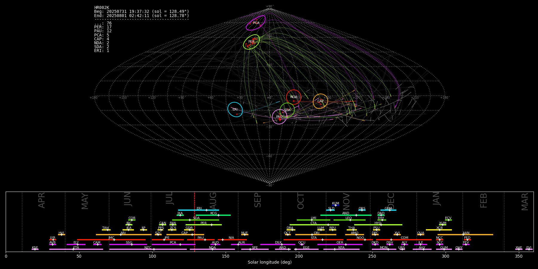The width and height of the screenshot is (538, 269).
Task: Select the CTA bar in timeline
Action: 314,225
